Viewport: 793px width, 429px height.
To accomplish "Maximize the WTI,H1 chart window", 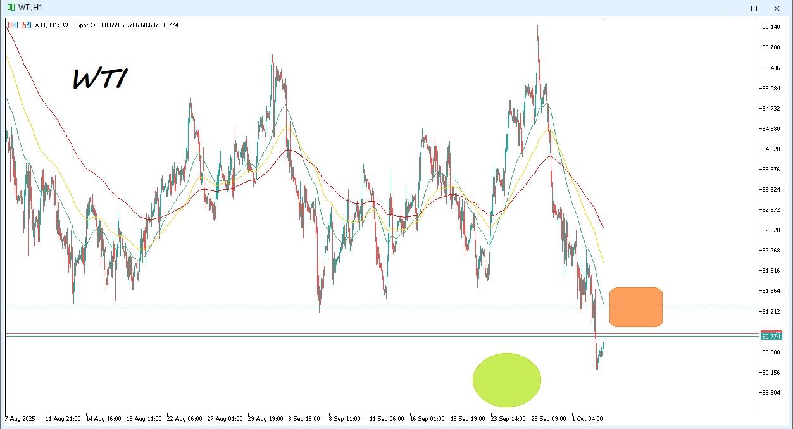I will tap(754, 8).
